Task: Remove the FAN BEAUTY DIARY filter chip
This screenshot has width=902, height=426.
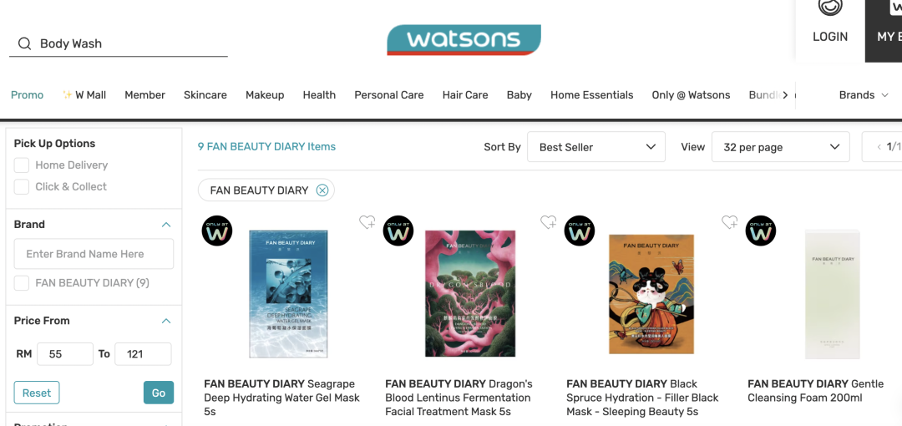Action: pyautogui.click(x=322, y=190)
